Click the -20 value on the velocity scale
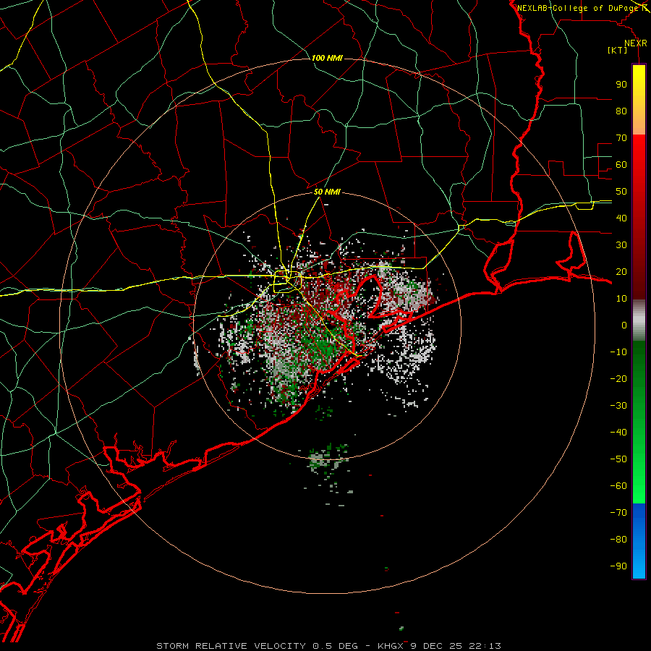This screenshot has width=651, height=651. click(618, 379)
